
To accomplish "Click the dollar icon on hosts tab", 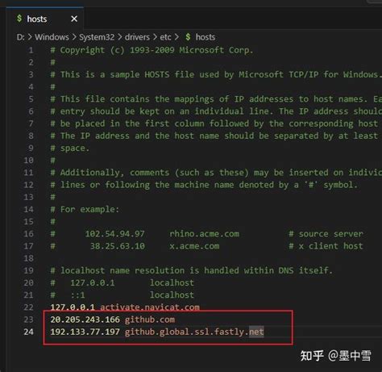I will point(19,19).
